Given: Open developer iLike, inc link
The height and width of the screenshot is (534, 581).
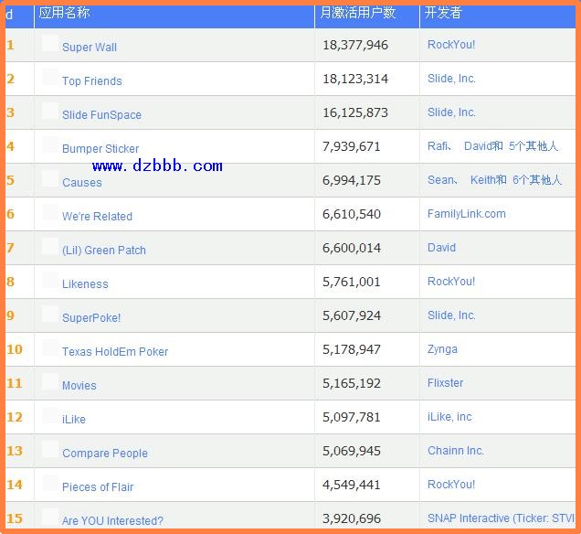Looking at the screenshot, I should click(449, 416).
